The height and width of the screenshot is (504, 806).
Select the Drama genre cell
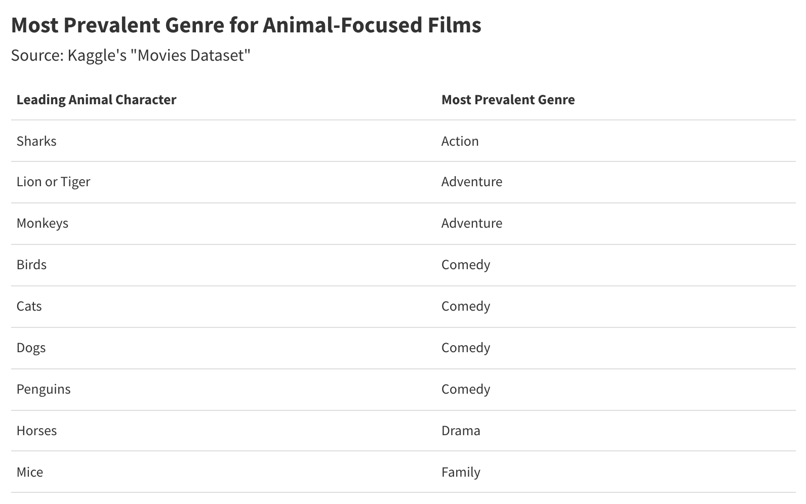point(461,431)
